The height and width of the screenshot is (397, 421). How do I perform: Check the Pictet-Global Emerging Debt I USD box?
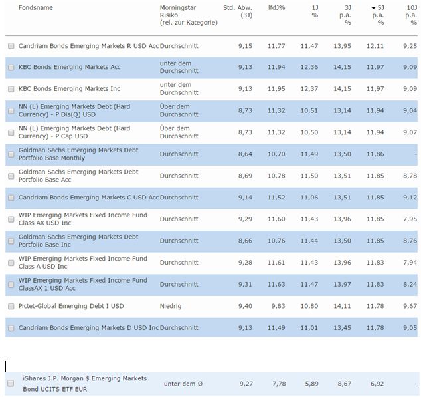pos(11,307)
